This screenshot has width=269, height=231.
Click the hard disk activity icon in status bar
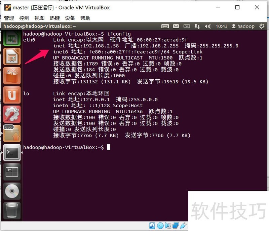(x=152, y=226)
